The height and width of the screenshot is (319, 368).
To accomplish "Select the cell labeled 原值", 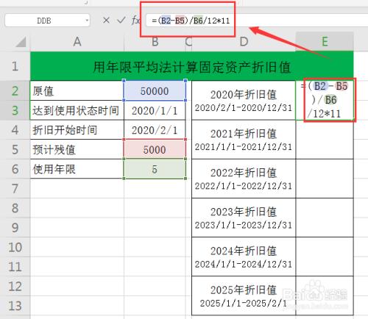I will coord(77,90).
